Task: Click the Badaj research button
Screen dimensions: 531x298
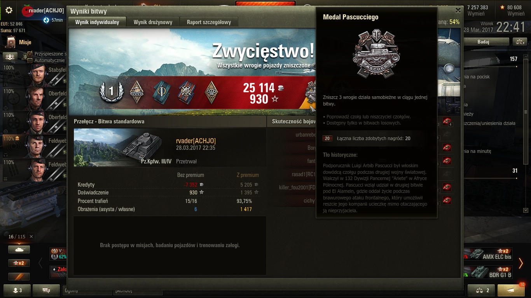Action: click(483, 42)
